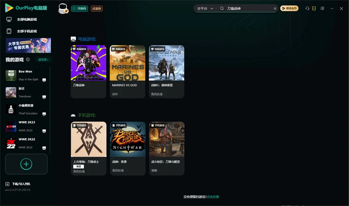Click the Boo Men game icon
Viewport: 349px width, 206px height.
pyautogui.click(x=11, y=76)
